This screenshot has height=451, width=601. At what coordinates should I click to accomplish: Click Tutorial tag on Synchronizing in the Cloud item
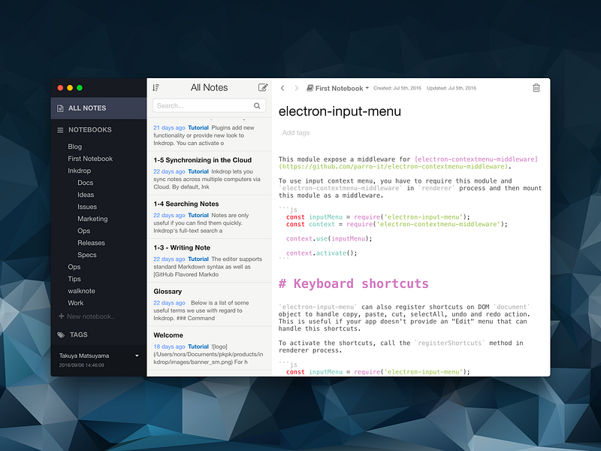click(198, 171)
